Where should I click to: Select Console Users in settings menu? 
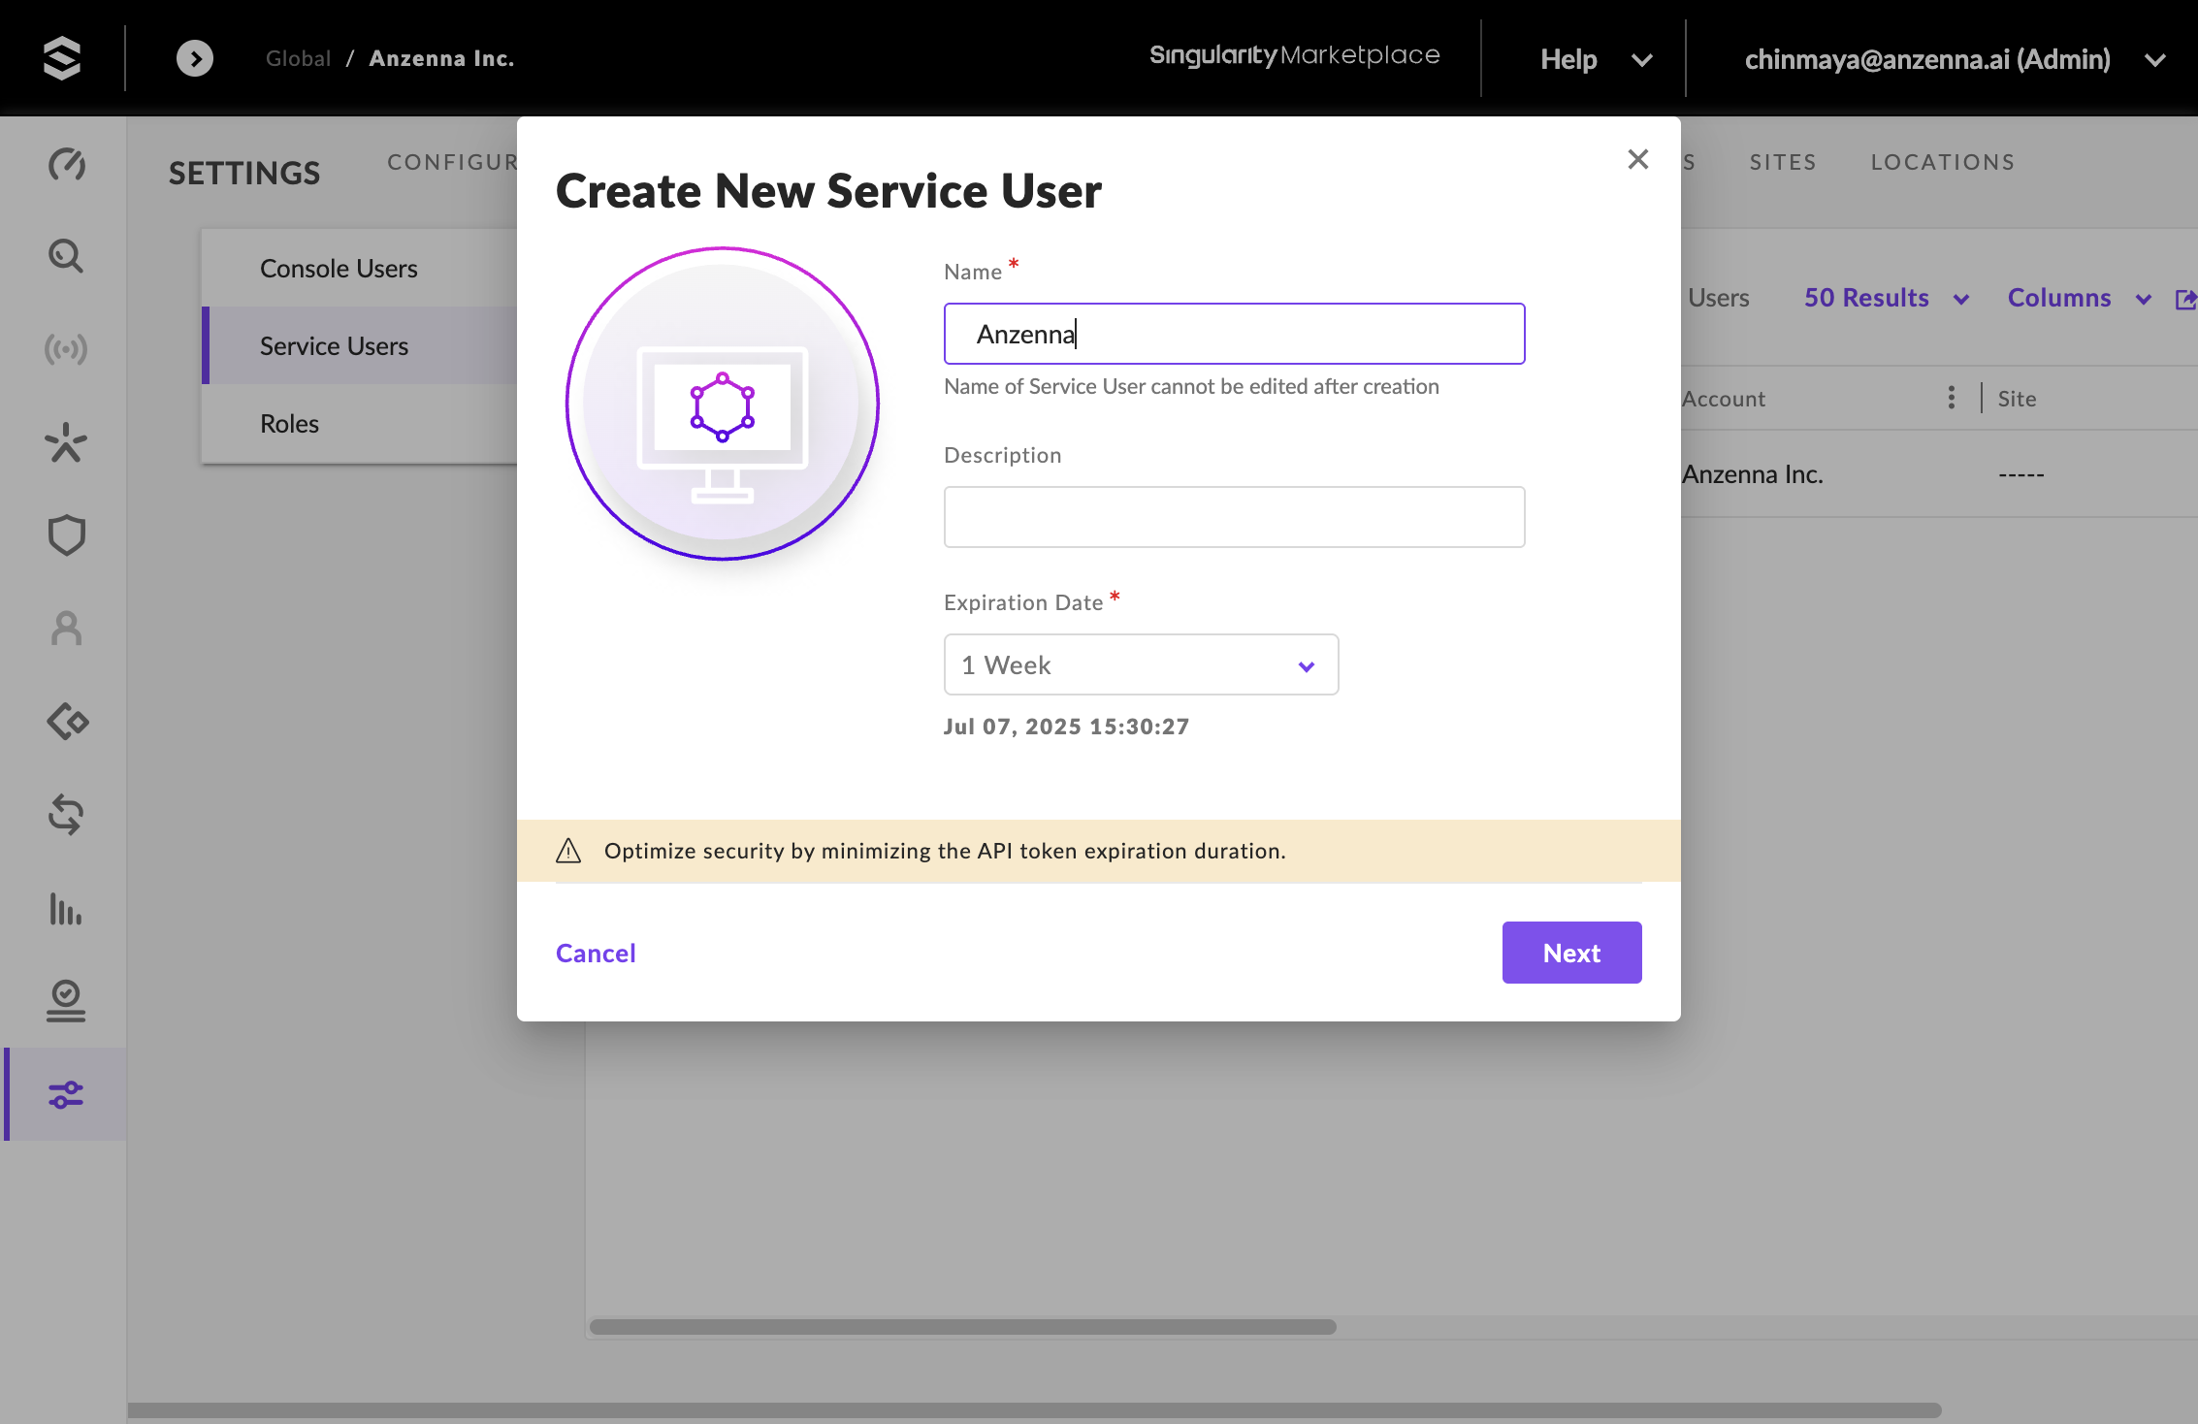click(x=339, y=269)
